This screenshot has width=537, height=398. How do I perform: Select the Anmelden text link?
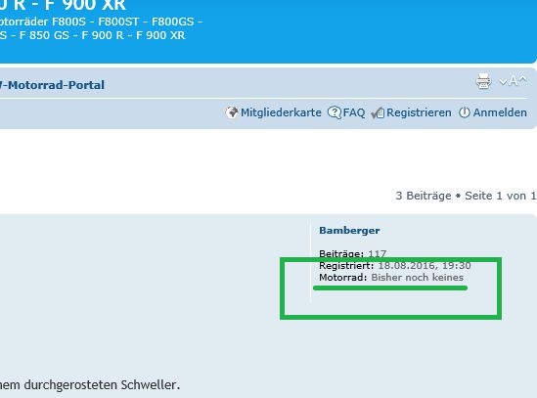point(500,112)
